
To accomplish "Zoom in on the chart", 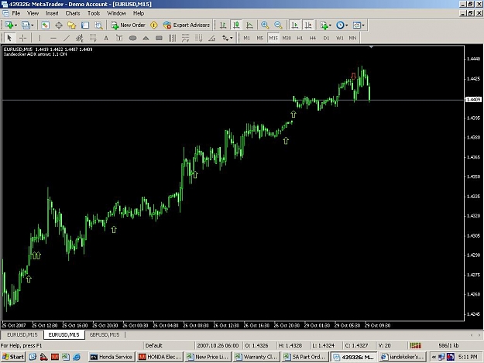I will coord(265,26).
